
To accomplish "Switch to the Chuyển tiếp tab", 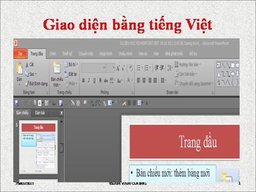I will pos(86,54).
